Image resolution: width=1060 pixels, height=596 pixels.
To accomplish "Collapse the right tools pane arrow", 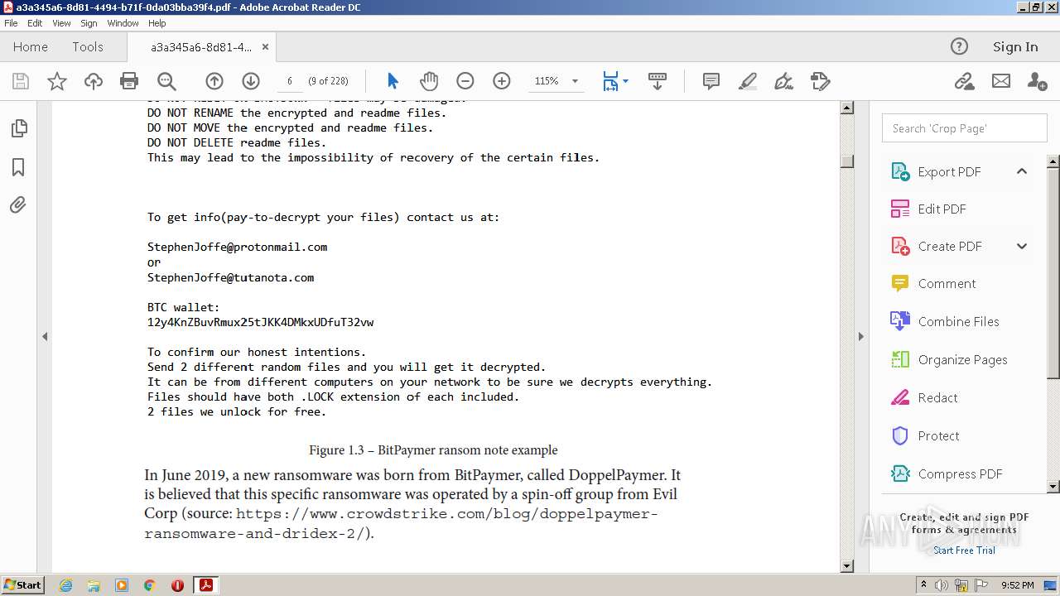I will [860, 337].
